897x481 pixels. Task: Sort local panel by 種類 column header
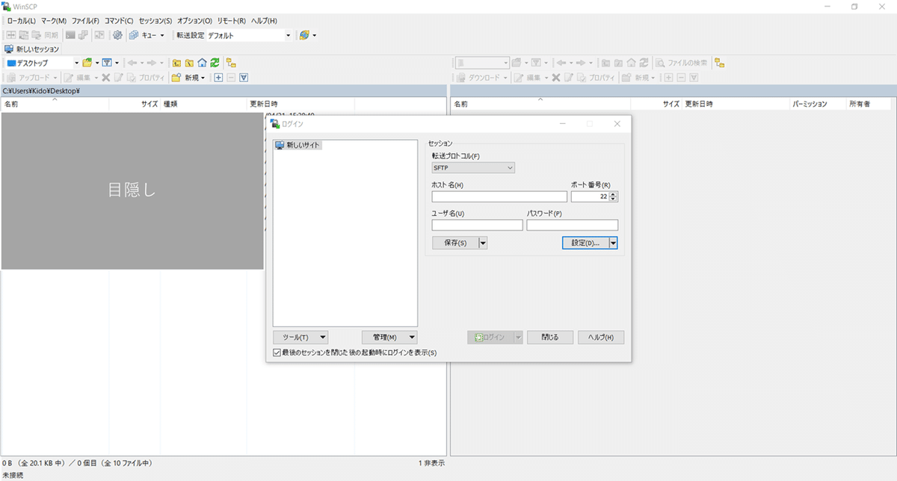(x=203, y=105)
